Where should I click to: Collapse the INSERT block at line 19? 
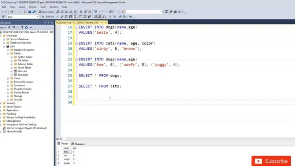tap(77, 43)
